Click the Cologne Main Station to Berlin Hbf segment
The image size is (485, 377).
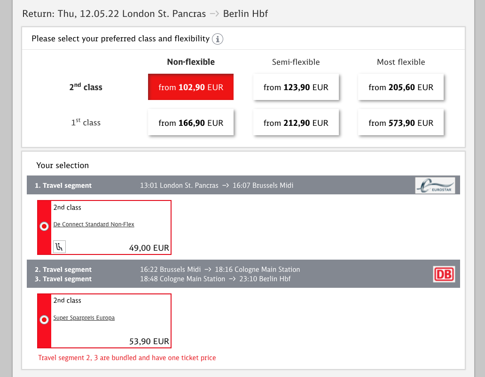tap(215, 279)
